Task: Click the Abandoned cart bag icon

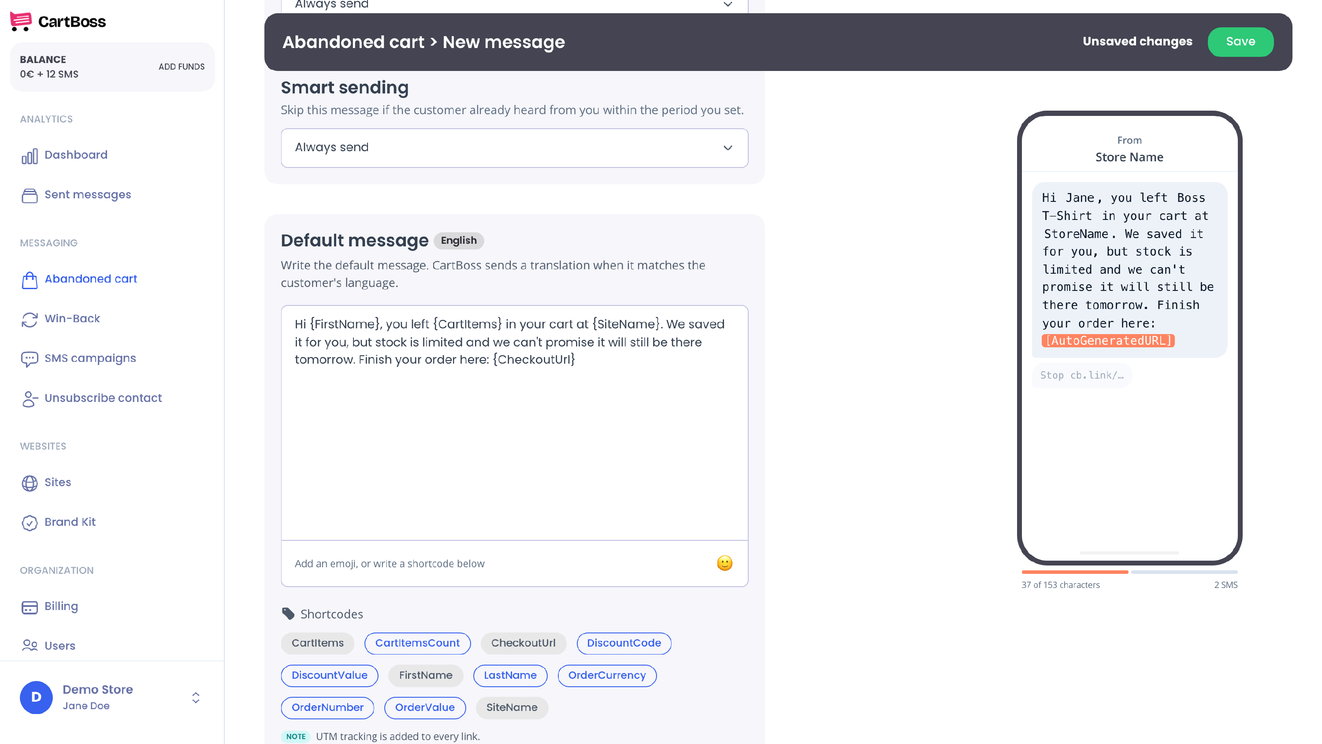Action: point(29,280)
